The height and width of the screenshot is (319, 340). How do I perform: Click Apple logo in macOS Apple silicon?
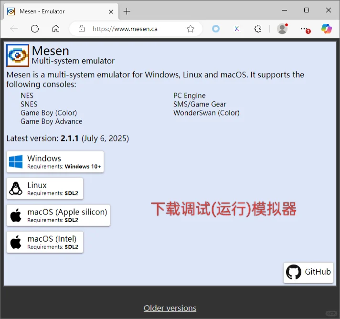pyautogui.click(x=16, y=215)
